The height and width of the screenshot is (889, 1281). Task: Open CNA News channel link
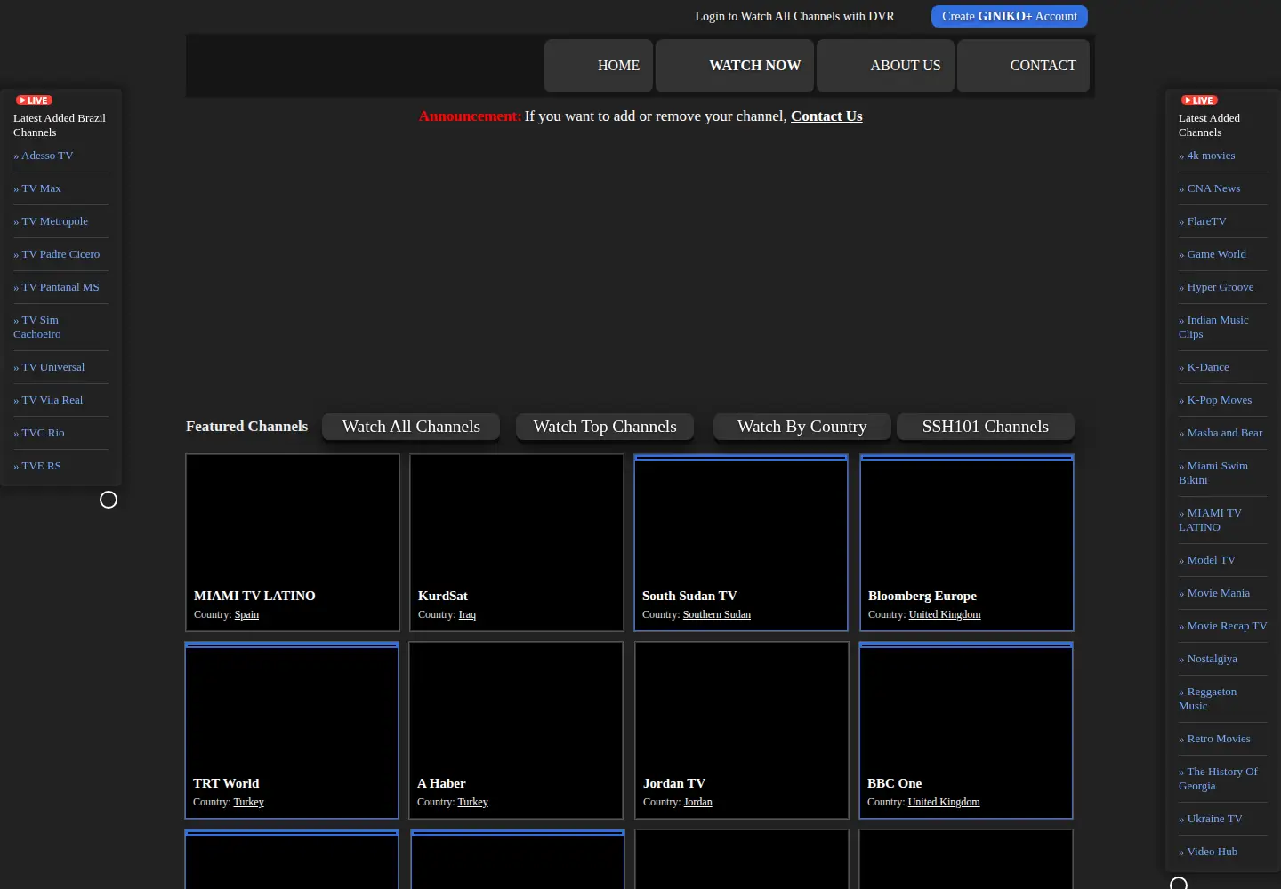(1210, 188)
